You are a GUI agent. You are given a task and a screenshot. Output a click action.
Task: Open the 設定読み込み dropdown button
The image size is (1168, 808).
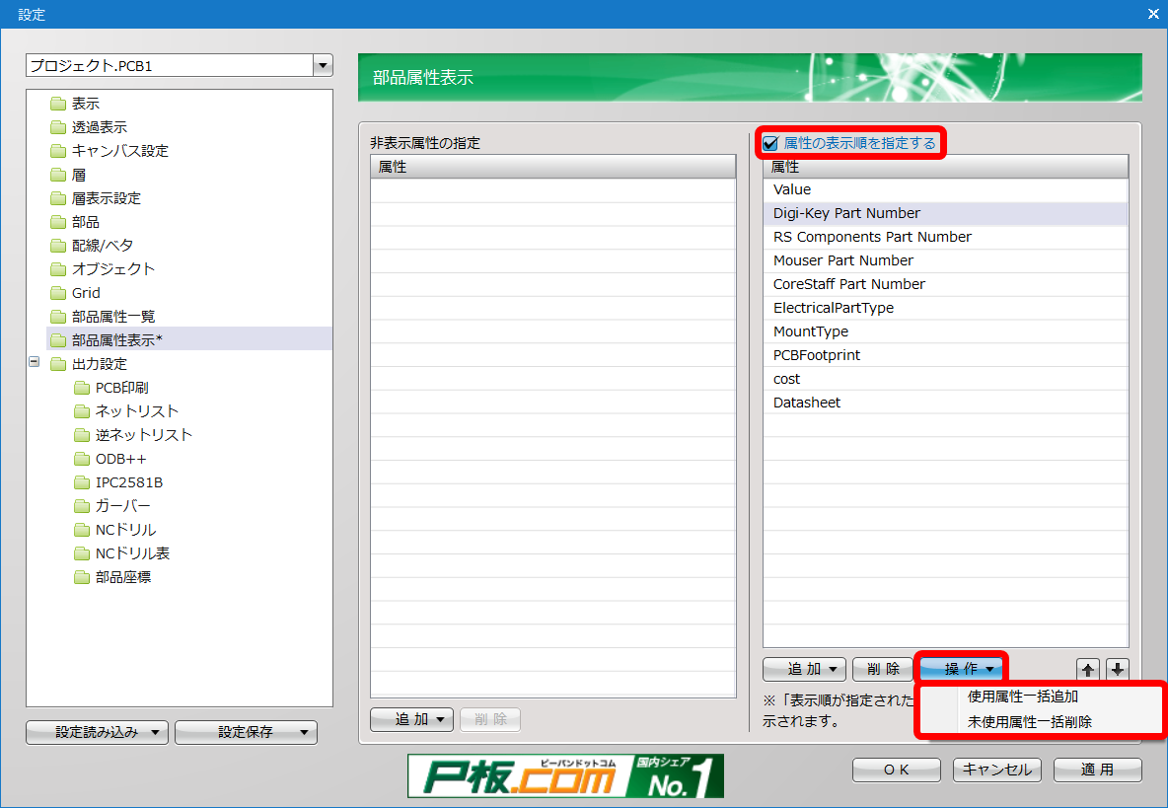97,732
